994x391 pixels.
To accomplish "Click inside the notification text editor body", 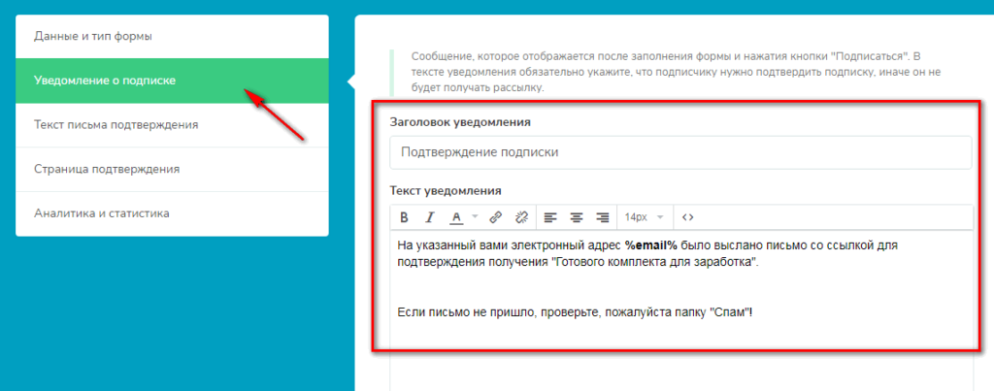I will (x=680, y=310).
